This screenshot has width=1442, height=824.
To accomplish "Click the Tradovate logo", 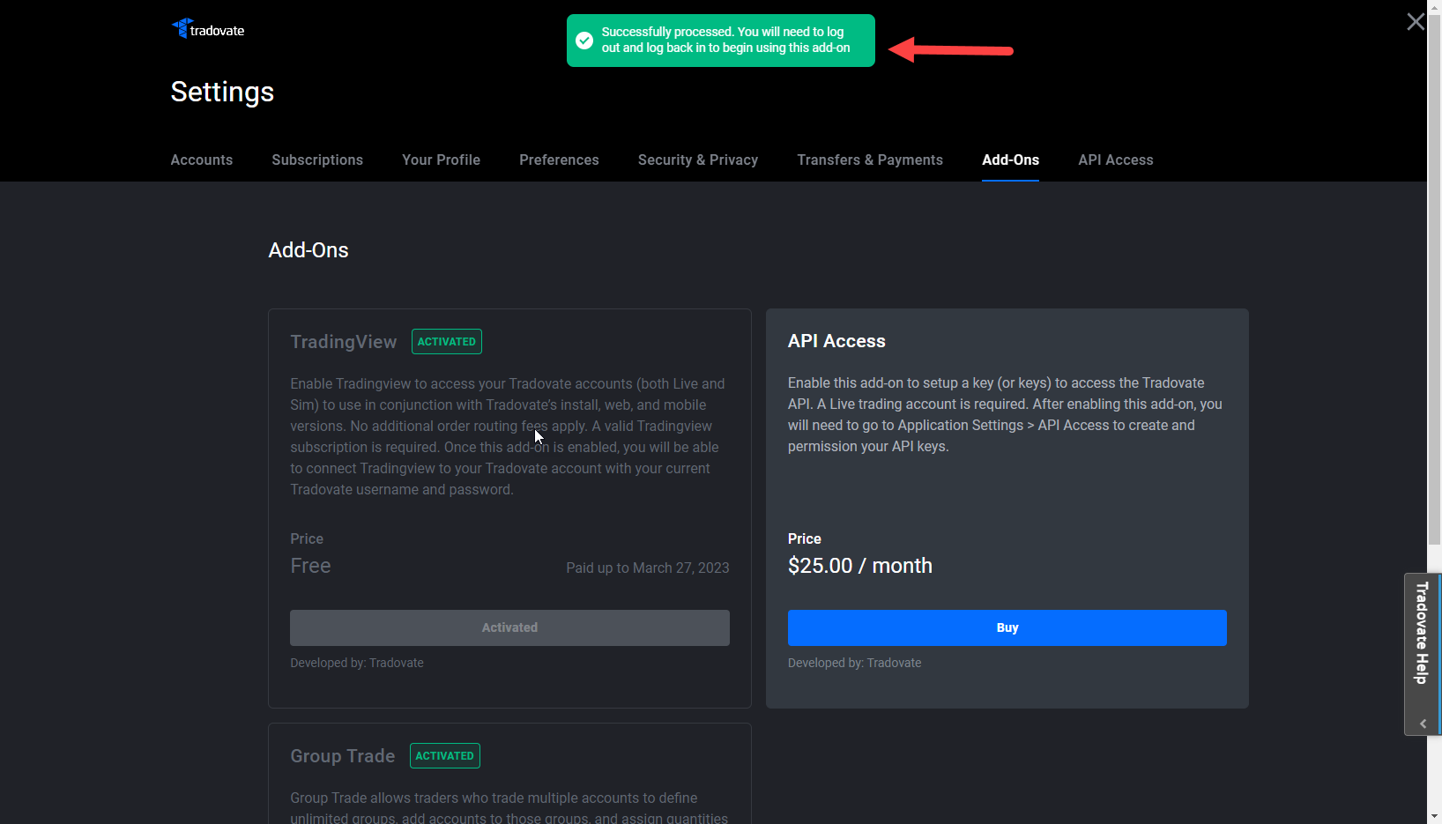I will 208,29.
